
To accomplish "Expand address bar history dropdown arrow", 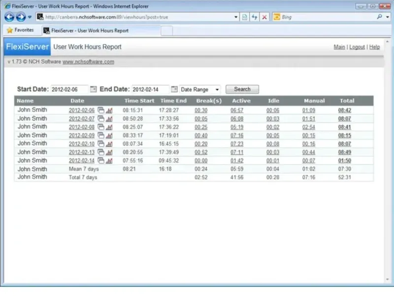I will pyautogui.click(x=236, y=17).
